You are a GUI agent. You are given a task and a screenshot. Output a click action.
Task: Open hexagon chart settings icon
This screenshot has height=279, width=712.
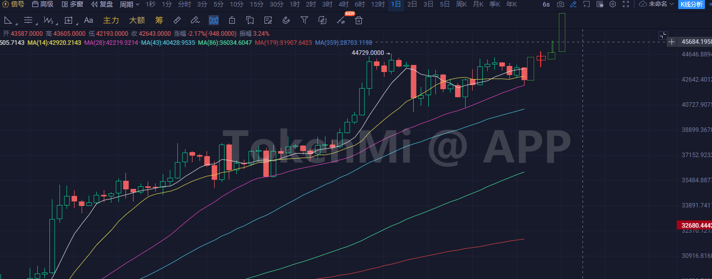point(612,4)
